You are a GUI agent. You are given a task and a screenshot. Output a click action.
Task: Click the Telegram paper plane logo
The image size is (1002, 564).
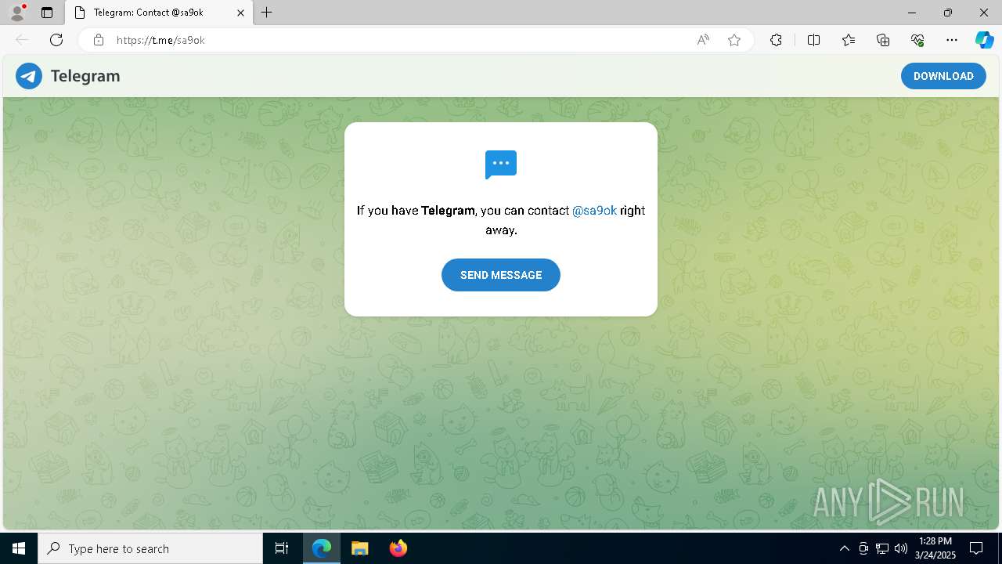point(29,76)
